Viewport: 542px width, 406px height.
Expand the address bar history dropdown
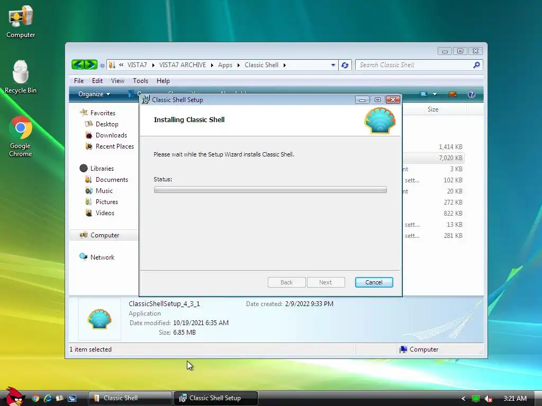tap(333, 65)
